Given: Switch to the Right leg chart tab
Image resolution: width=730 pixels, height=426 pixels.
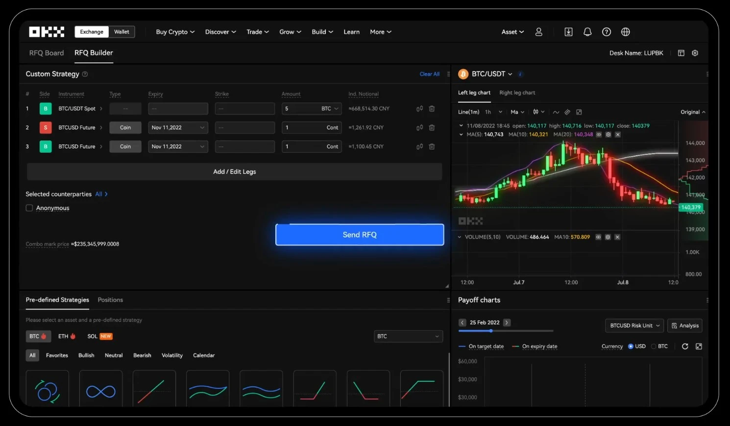Looking at the screenshot, I should pyautogui.click(x=517, y=93).
